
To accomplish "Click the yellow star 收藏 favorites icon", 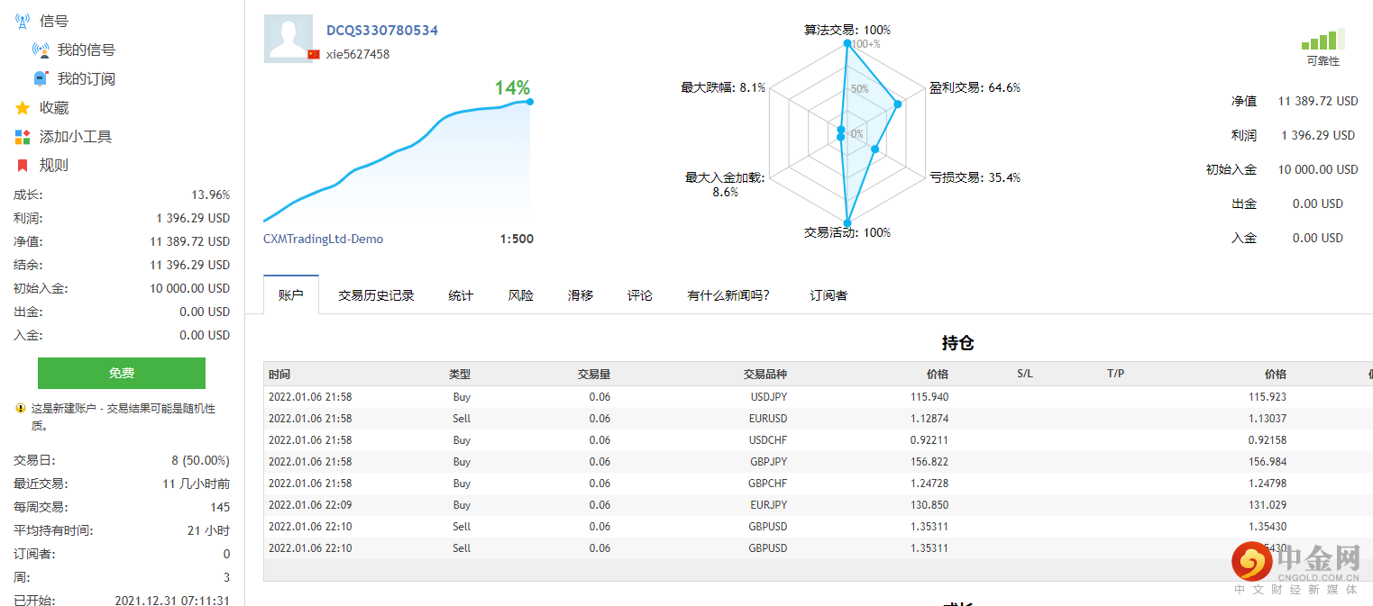I will click(x=22, y=108).
